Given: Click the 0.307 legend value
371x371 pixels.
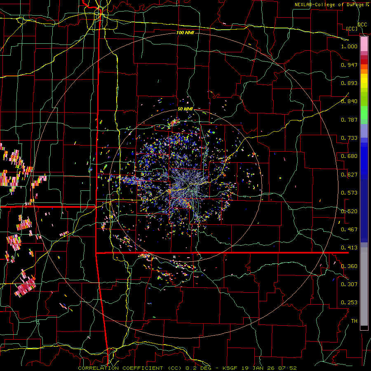Looking at the screenshot, I should coord(349,284).
